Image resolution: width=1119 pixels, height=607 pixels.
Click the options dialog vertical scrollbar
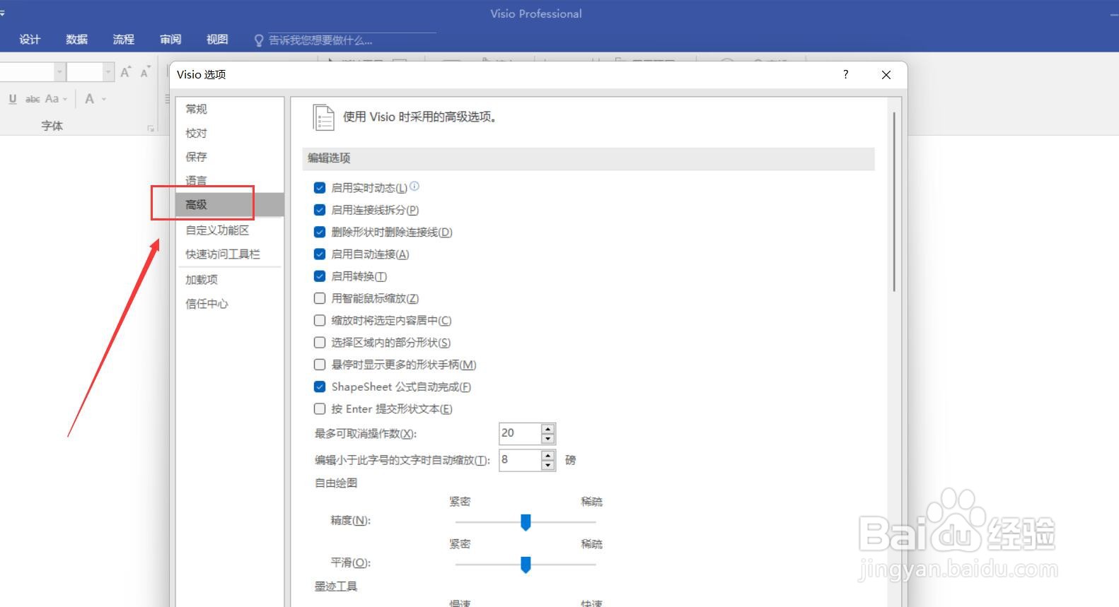[x=894, y=201]
